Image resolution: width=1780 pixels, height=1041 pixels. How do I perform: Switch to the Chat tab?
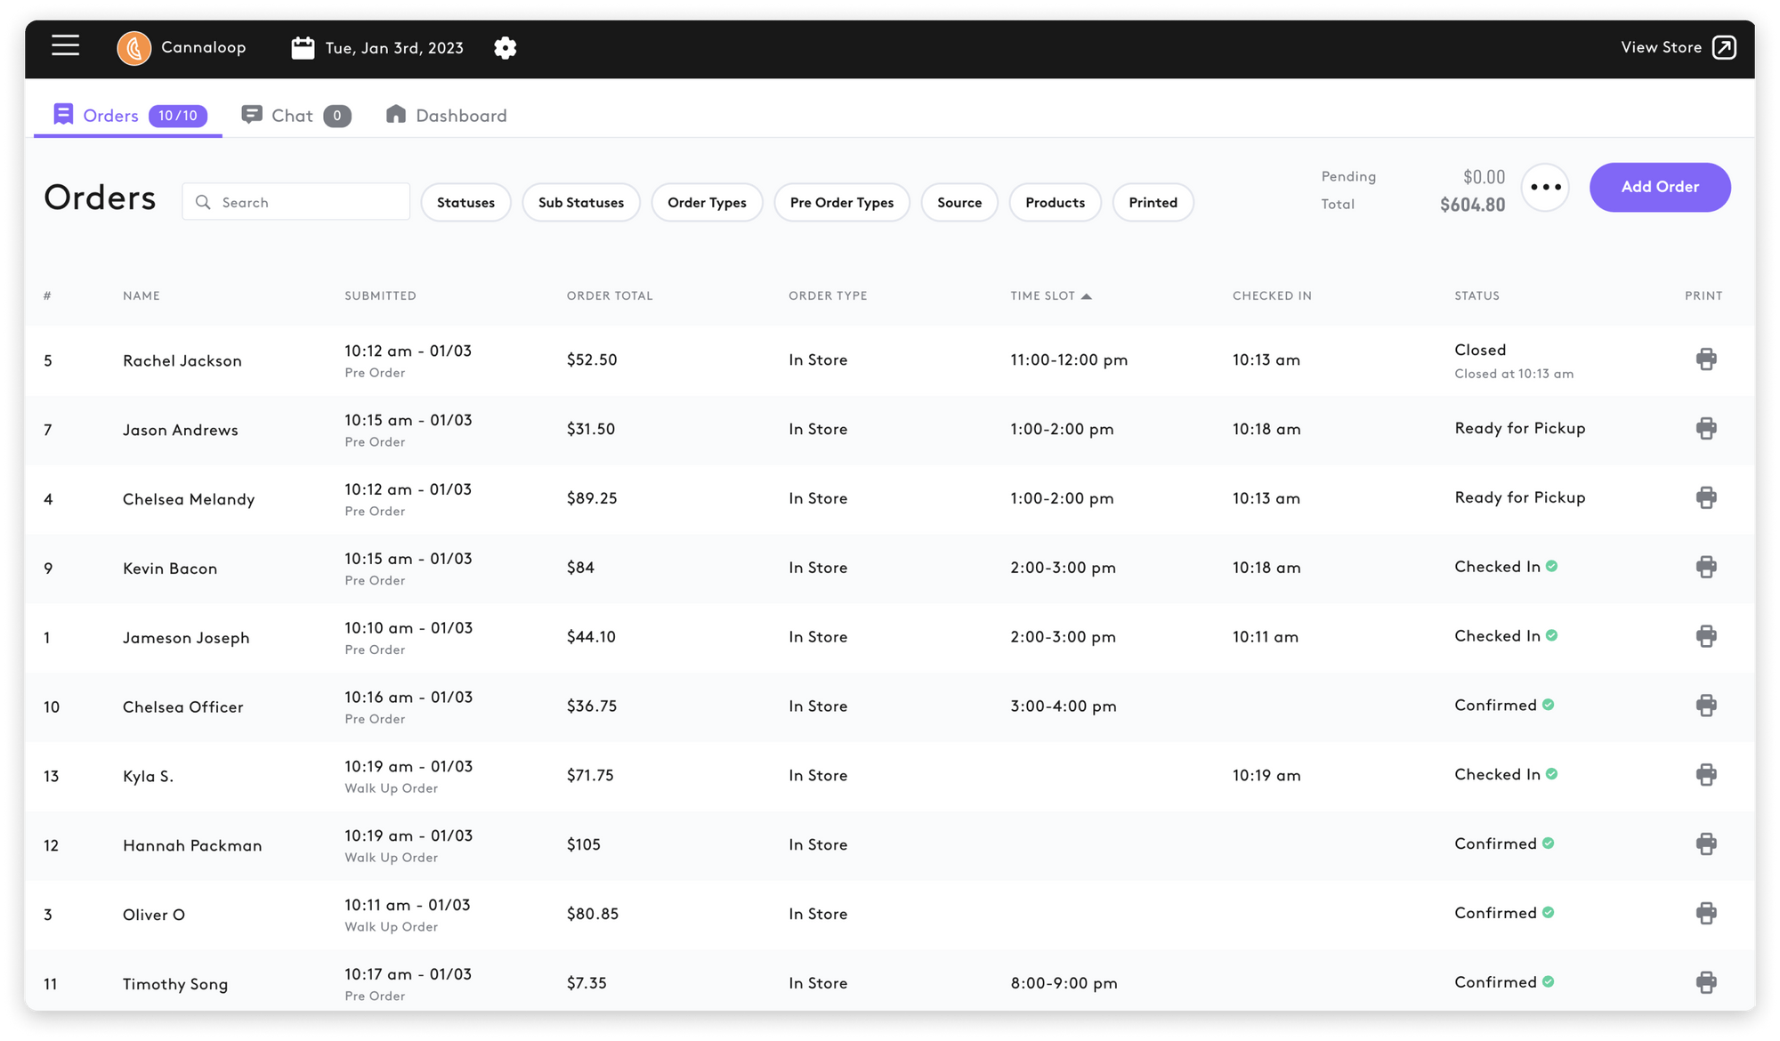pos(293,115)
